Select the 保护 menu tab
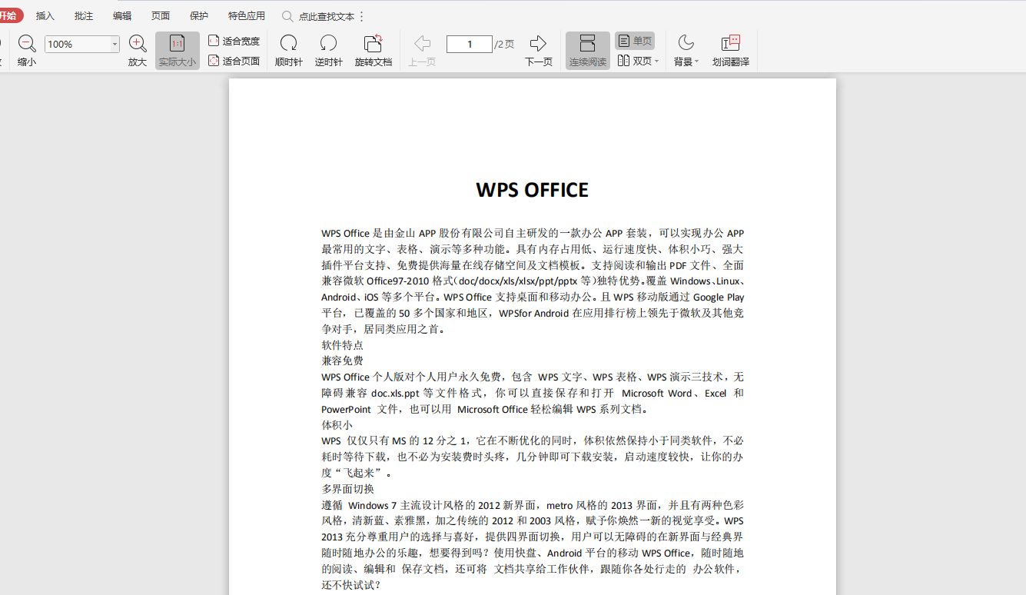The image size is (1026, 595). point(198,15)
